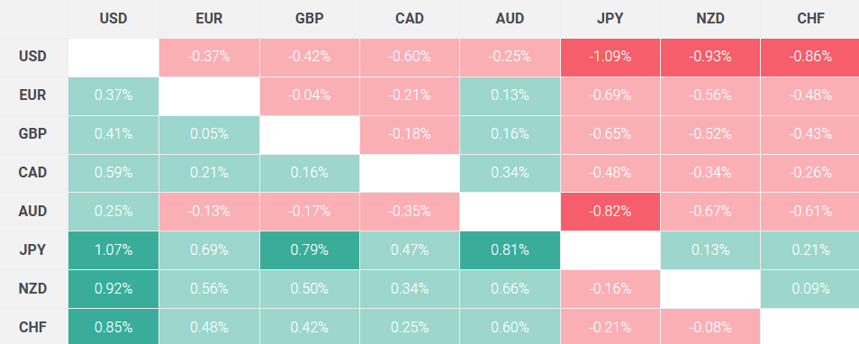This screenshot has height=344, width=859.
Task: Click the 0.34% CAD/AUD cell
Action: point(510,173)
